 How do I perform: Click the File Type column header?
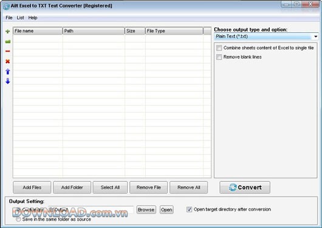[x=174, y=31]
